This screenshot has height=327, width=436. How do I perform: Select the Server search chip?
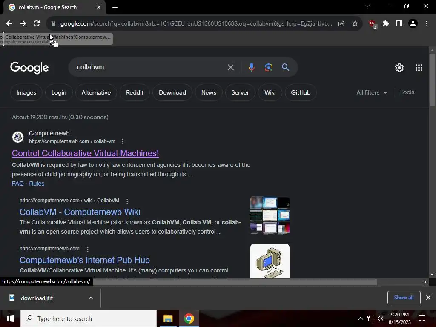point(240,92)
